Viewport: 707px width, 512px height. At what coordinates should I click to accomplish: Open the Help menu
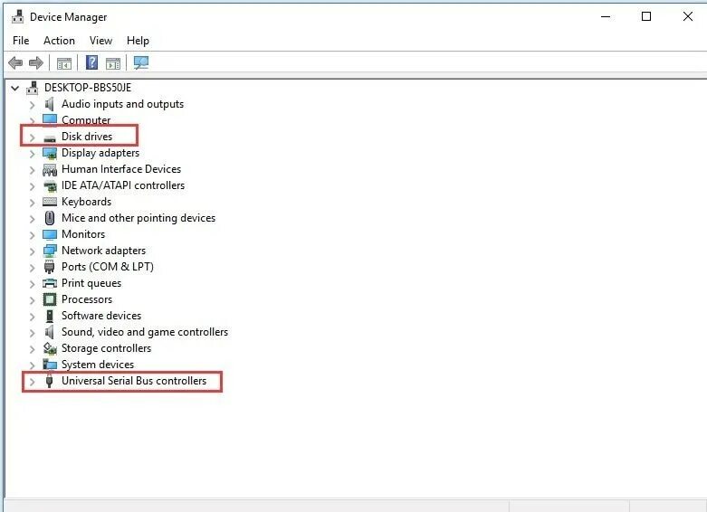pos(138,41)
